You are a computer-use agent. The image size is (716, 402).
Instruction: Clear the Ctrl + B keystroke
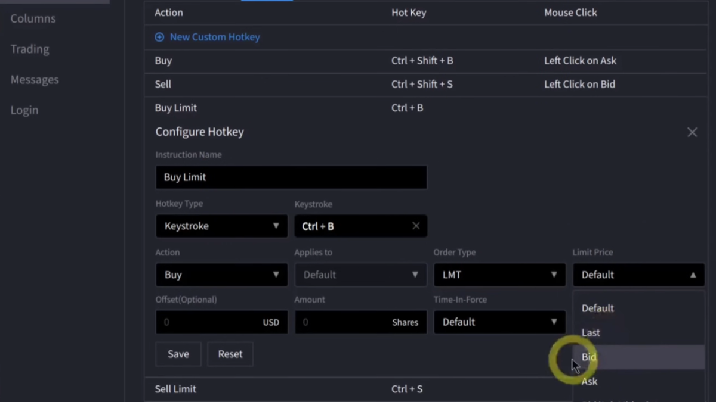[x=416, y=226]
